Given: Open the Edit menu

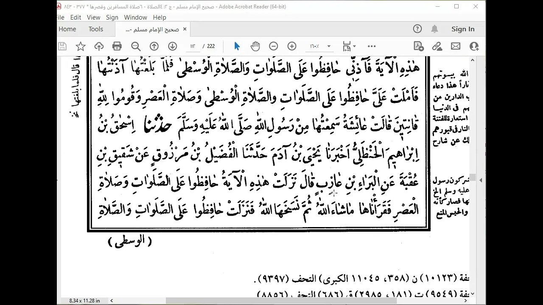Looking at the screenshot, I should (x=76, y=17).
